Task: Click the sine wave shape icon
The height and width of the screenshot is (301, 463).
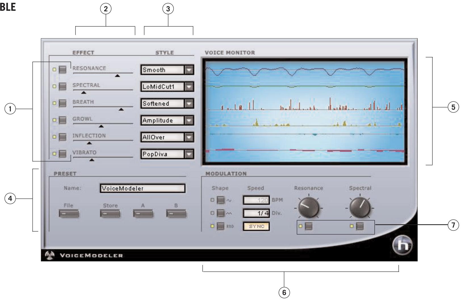Action: [229, 200]
